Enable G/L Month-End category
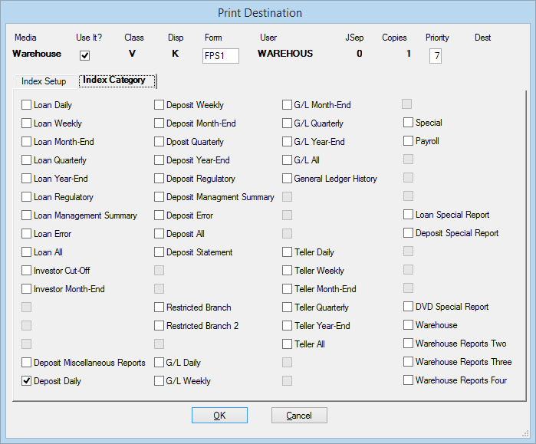The image size is (536, 444). click(x=288, y=105)
